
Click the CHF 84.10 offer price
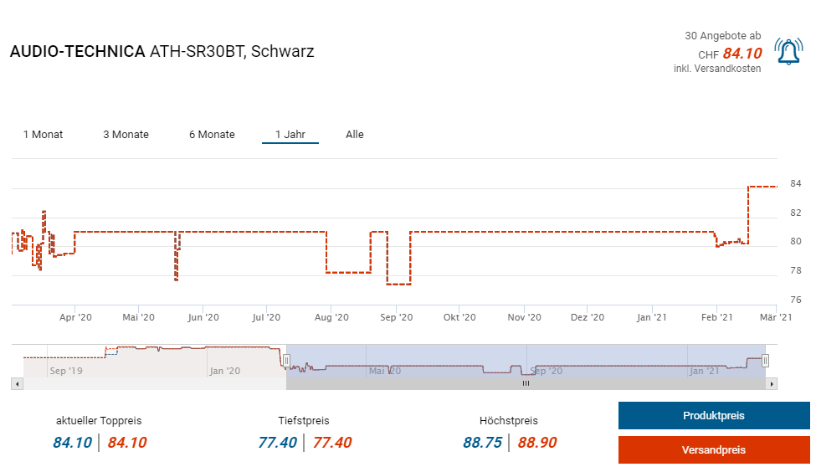[742, 54]
